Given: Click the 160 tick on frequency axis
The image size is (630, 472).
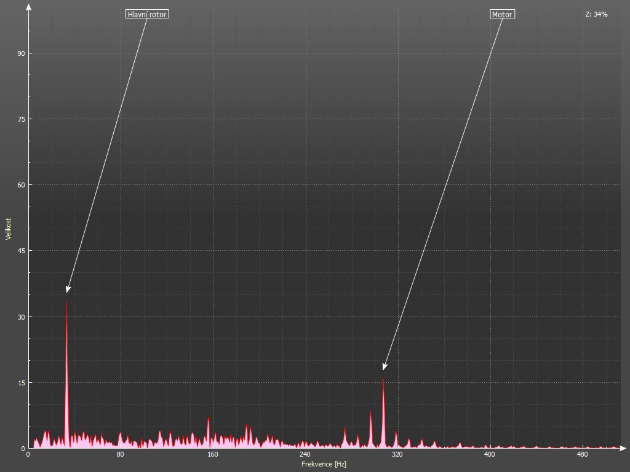Looking at the screenshot, I should click(x=212, y=455).
